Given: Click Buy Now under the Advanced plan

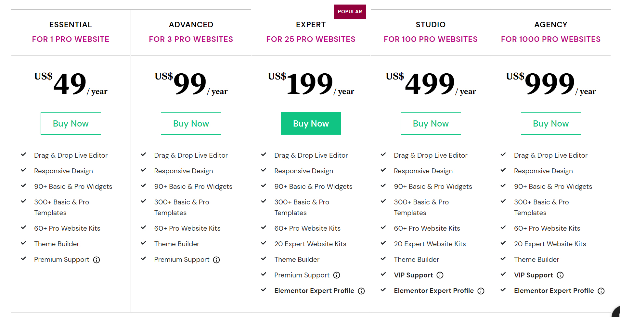Looking at the screenshot, I should pyautogui.click(x=191, y=123).
